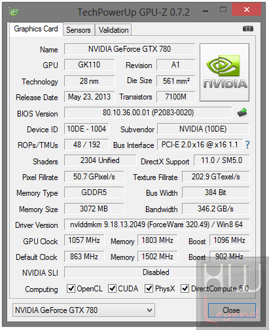Image resolution: width=269 pixels, height=330 pixels.
Task: Open the GPU selection dropdown
Action: click(x=84, y=310)
